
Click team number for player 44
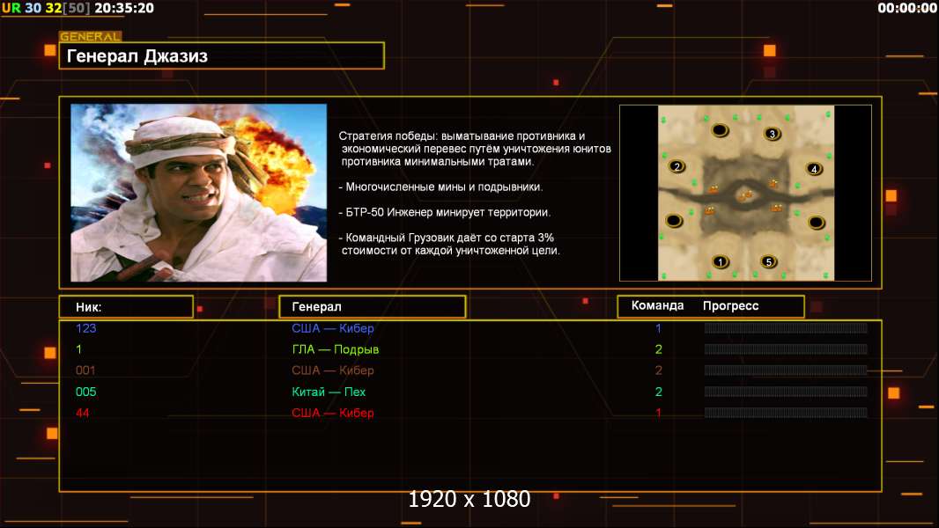[x=658, y=413]
